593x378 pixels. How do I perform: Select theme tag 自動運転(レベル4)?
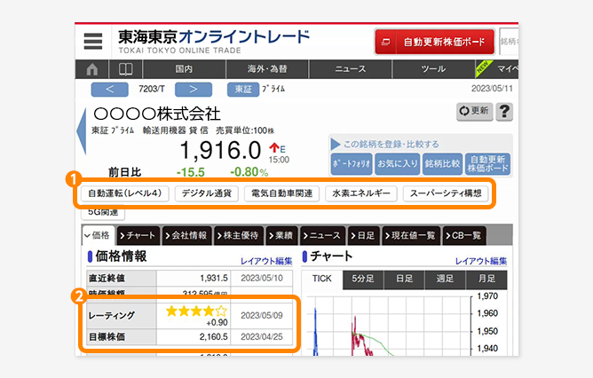tap(125, 193)
